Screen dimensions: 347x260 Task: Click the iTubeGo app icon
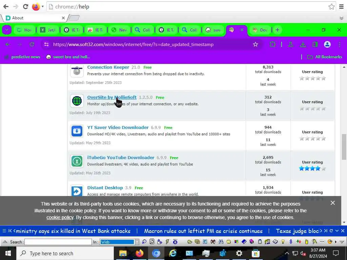point(77,161)
